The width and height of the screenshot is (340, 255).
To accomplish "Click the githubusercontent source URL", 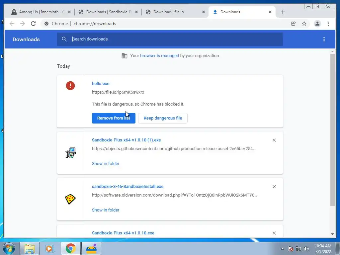I will click(x=174, y=148).
